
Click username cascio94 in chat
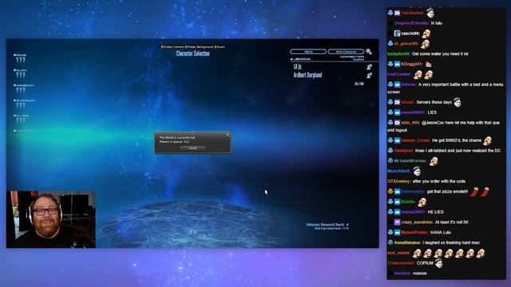click(410, 33)
